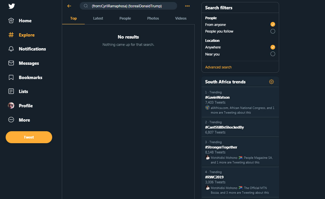Select the 'Near you' location filter
The height and width of the screenshot is (199, 325).
click(272, 54)
